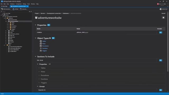Viewport: 169px width, 95px height.
Task: Collapse the Users node arrow in tree
Action: coord(4,45)
